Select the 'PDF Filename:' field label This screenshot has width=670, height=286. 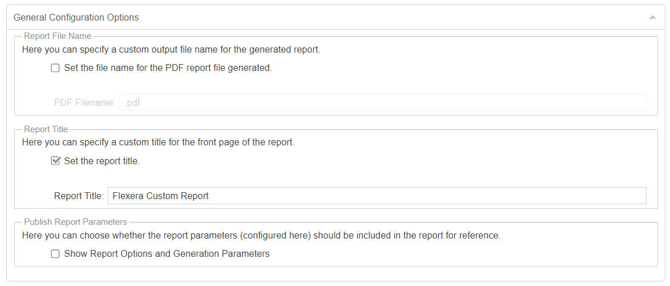[85, 103]
